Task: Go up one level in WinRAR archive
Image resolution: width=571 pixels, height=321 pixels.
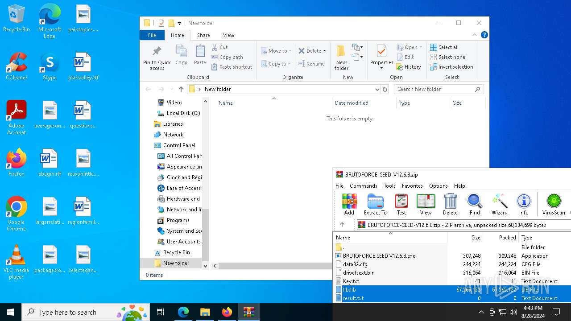Action: coord(342,225)
